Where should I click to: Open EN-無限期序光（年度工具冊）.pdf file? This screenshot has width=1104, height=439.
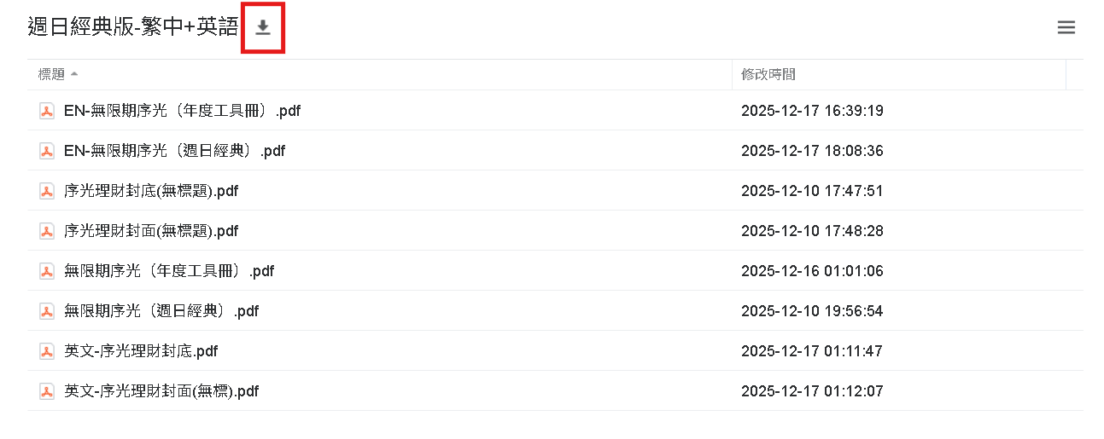click(182, 111)
